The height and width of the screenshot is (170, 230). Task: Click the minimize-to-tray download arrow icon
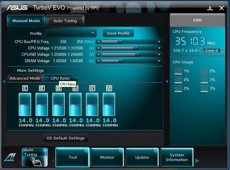tap(210, 8)
